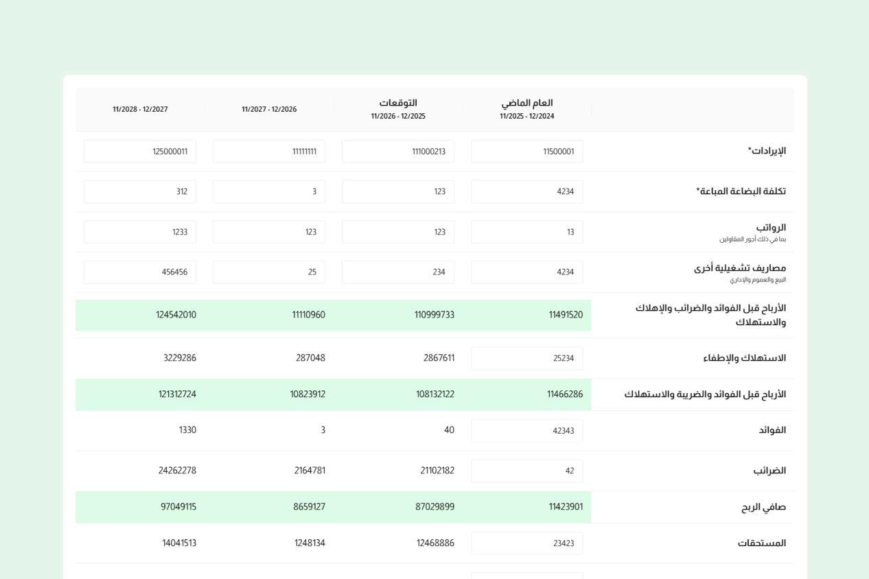
Task: Click مصاريف تشغيلية أخرى input showing 456456
Action: [x=139, y=272]
